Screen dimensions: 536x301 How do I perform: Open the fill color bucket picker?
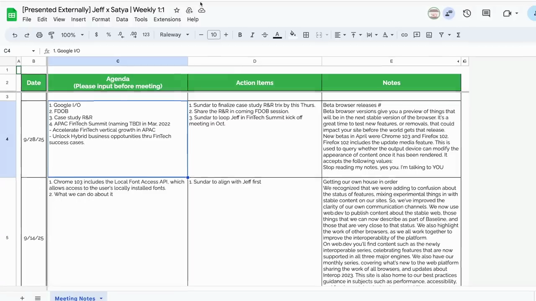(x=293, y=35)
